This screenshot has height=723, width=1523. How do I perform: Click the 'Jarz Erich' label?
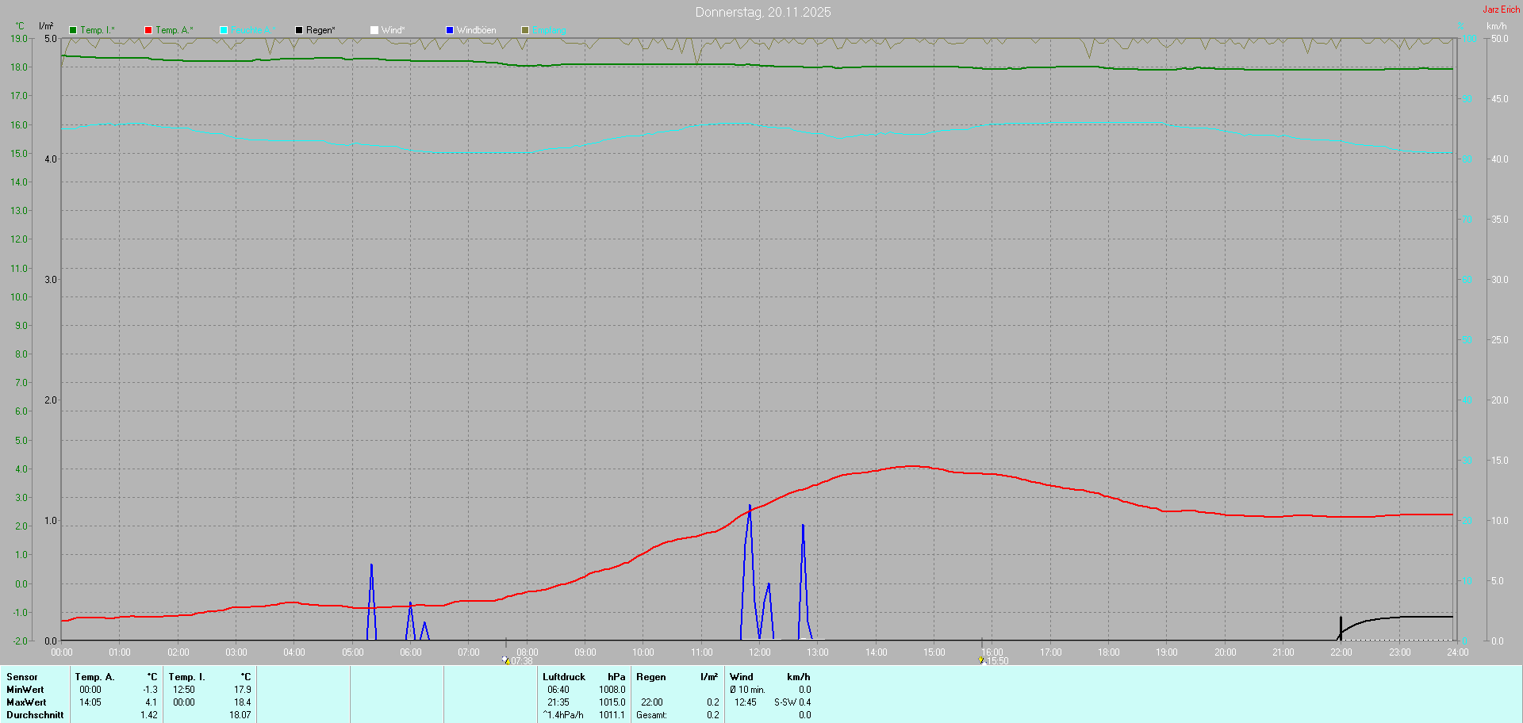pos(1501,10)
